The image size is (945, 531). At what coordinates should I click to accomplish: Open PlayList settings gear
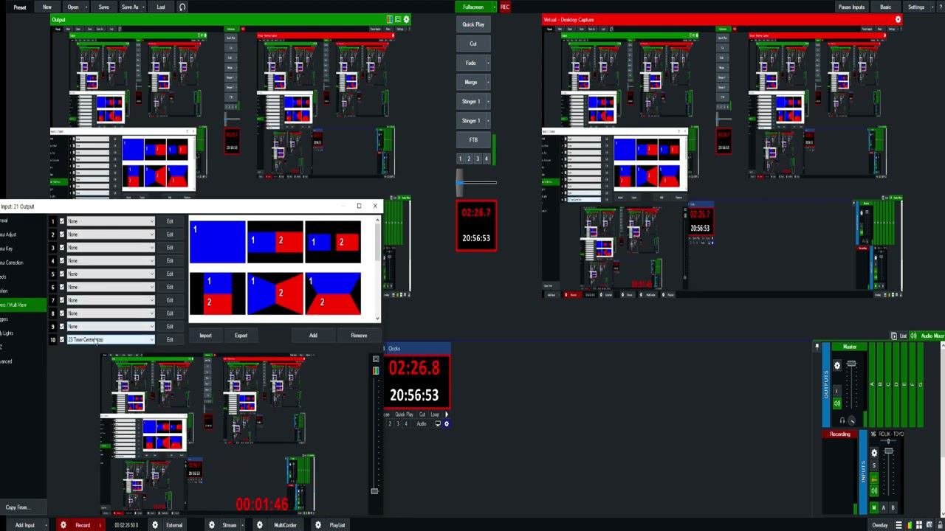(x=318, y=525)
